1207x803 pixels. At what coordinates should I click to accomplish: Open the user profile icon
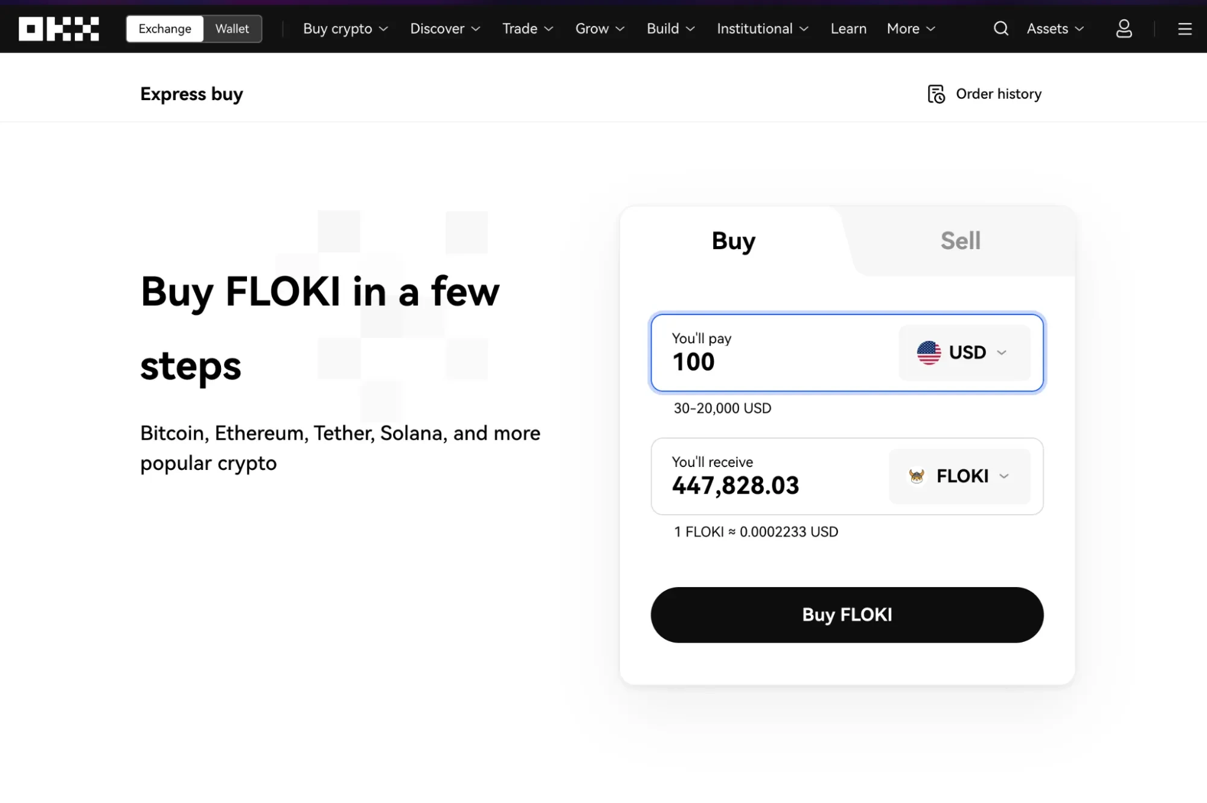coord(1124,28)
